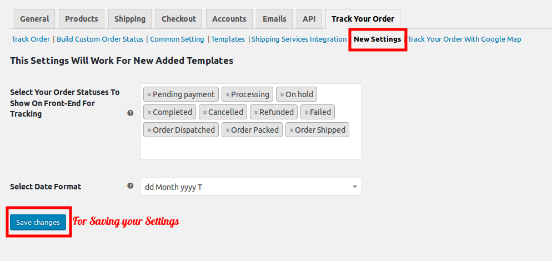The image size is (552, 261).
Task: Go to Shipping Services Integration section
Action: coord(299,39)
